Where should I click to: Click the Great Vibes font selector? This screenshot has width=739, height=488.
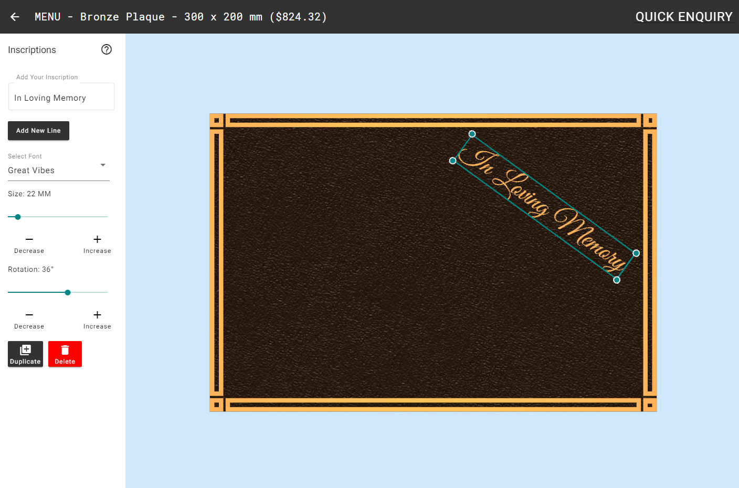[x=59, y=171]
